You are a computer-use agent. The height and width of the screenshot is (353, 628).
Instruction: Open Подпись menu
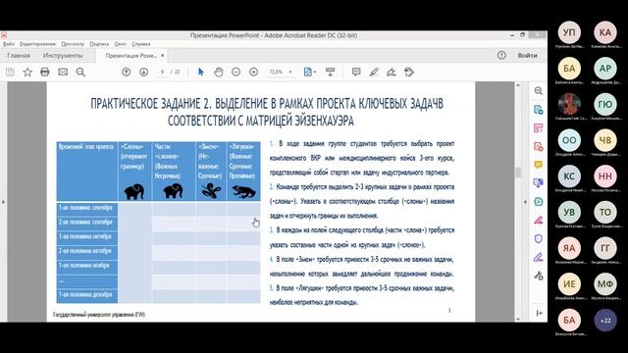point(99,44)
